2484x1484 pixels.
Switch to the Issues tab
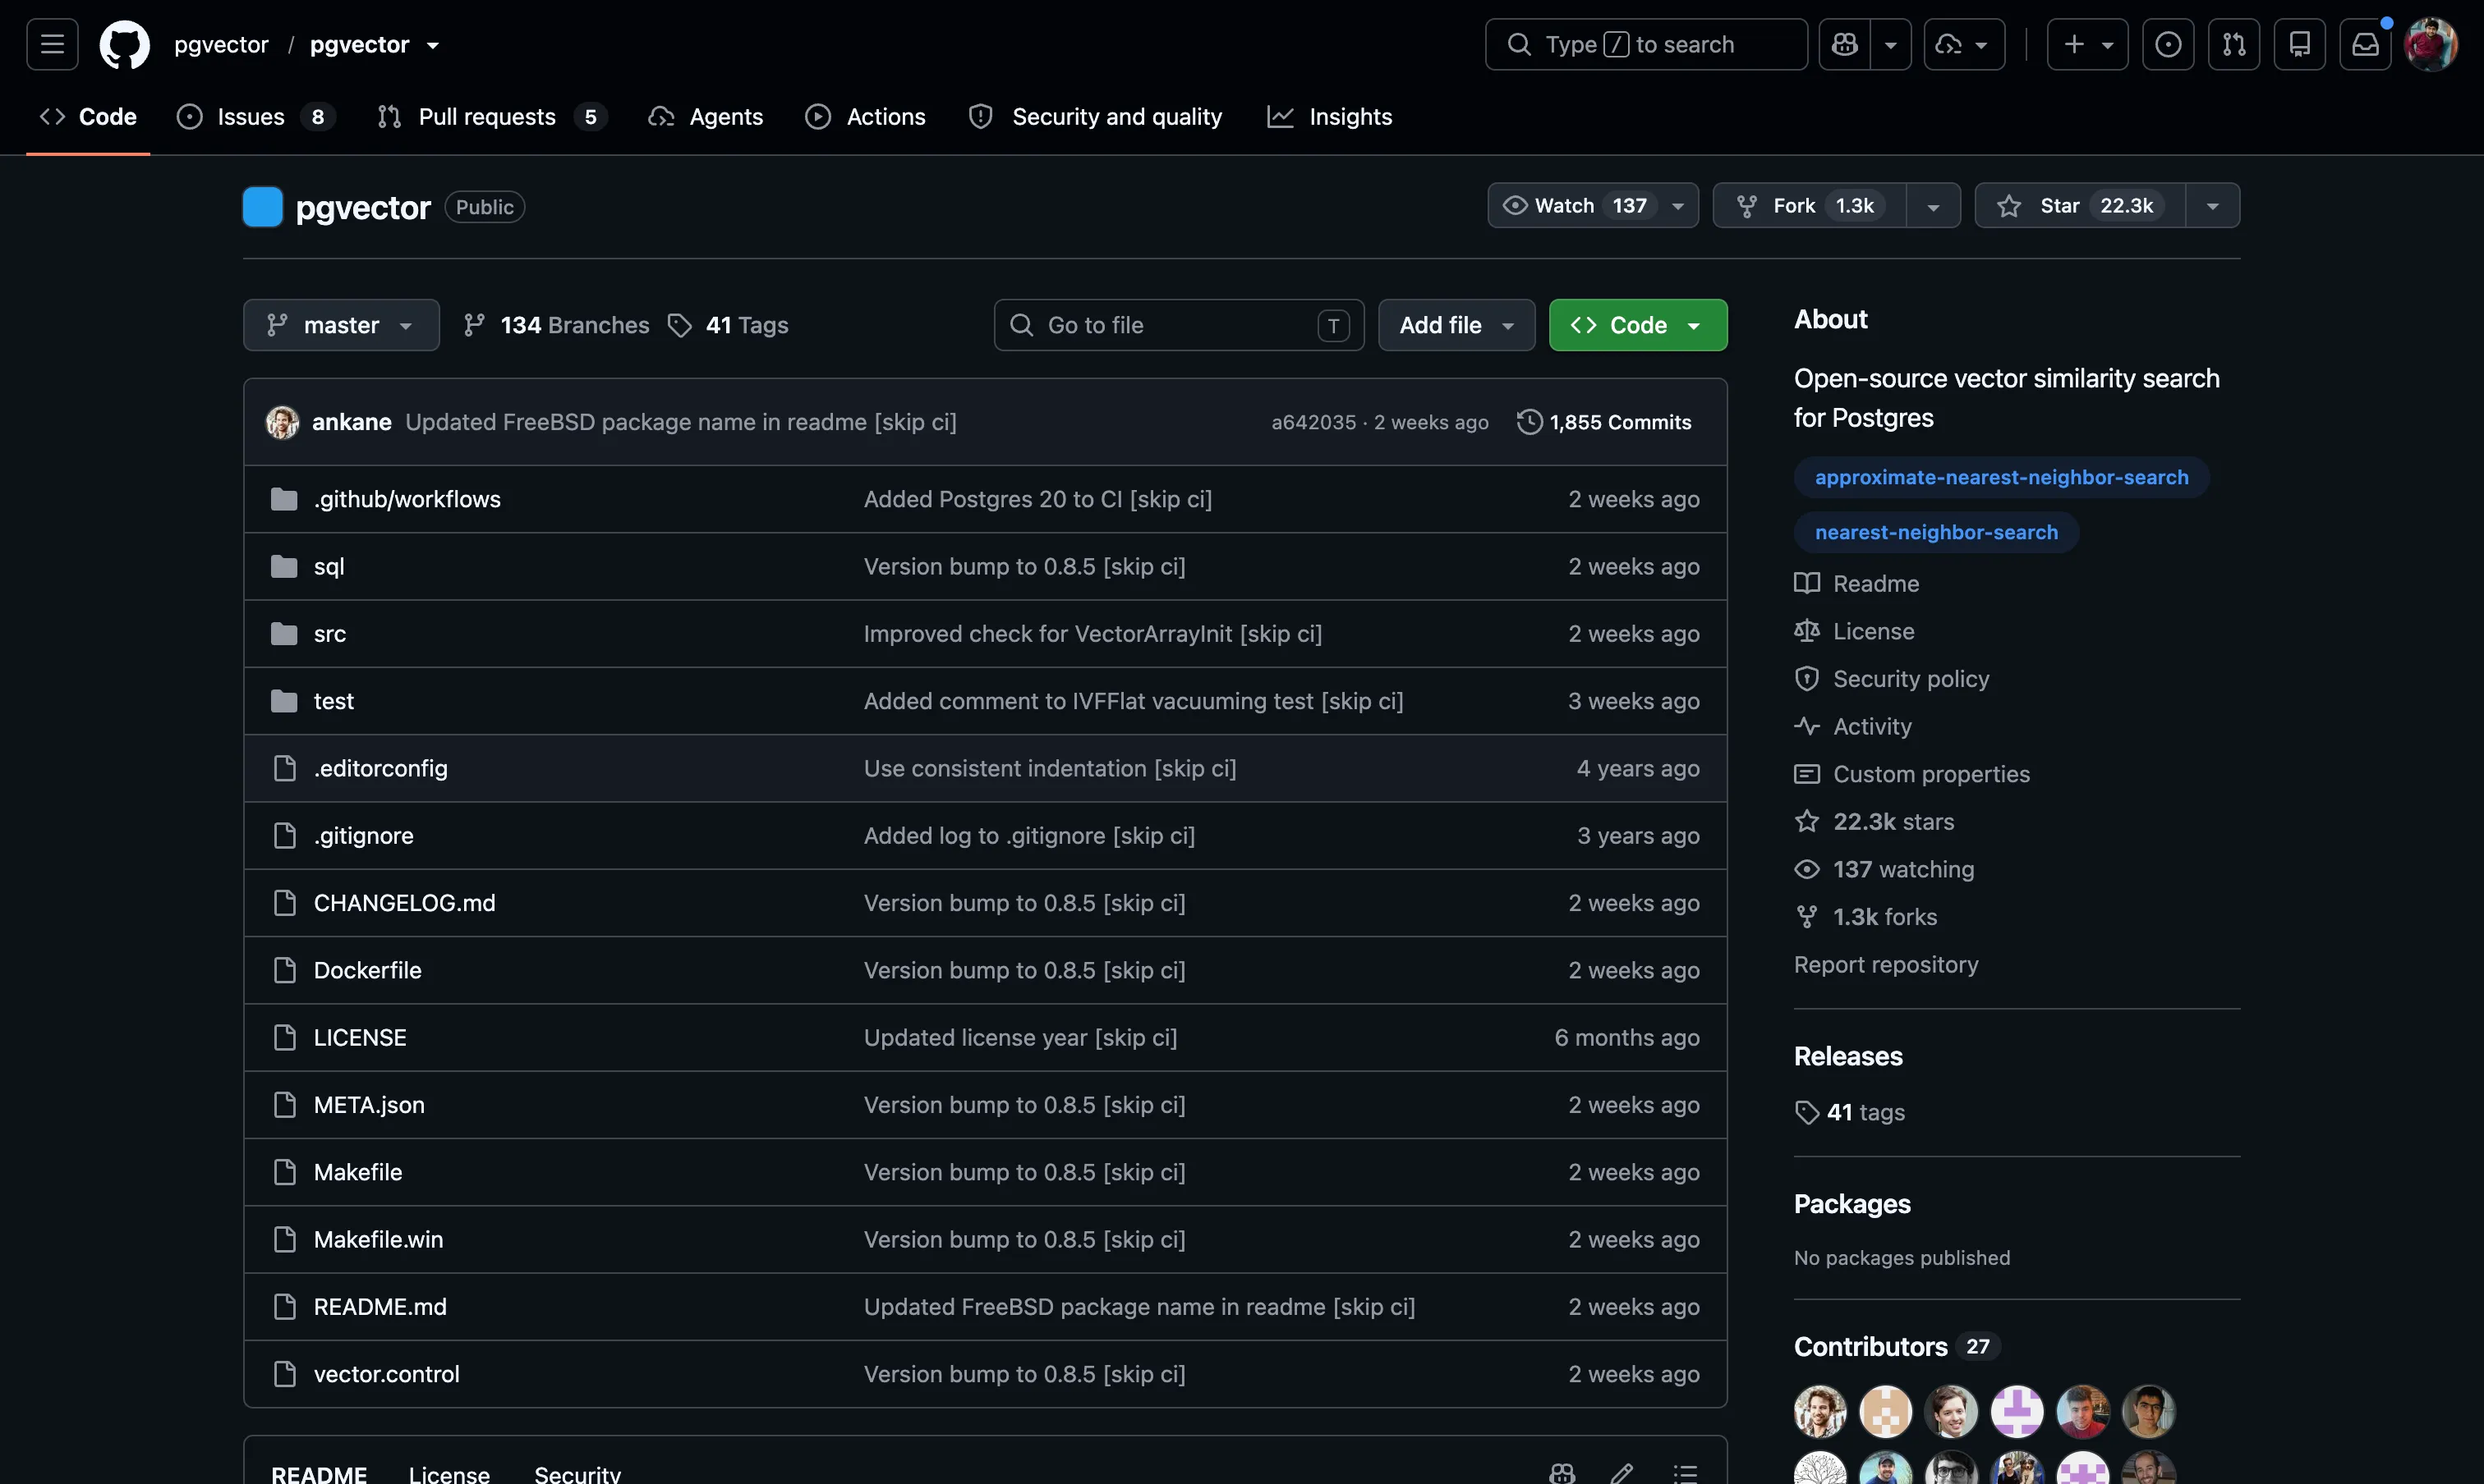click(255, 117)
